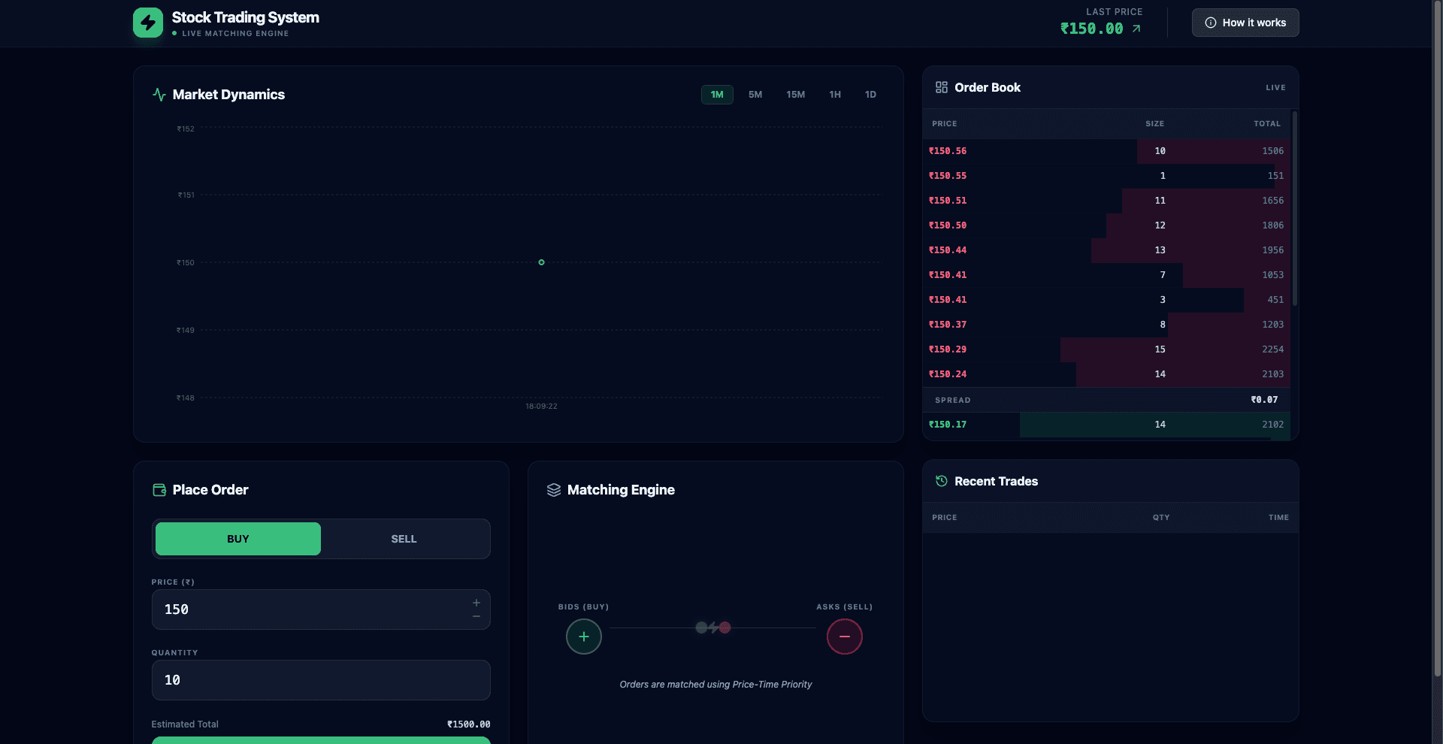Click the Stock Trading System title
The width and height of the screenshot is (1443, 744).
pos(246,17)
